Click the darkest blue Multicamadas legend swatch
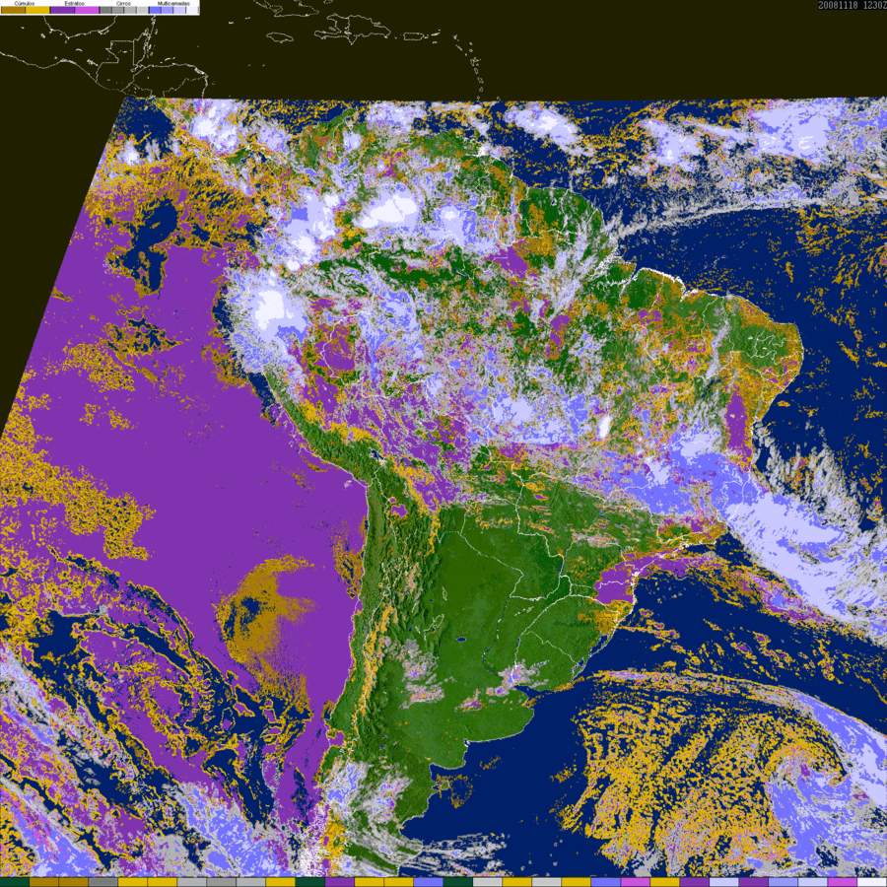887x887 pixels. tap(155, 10)
